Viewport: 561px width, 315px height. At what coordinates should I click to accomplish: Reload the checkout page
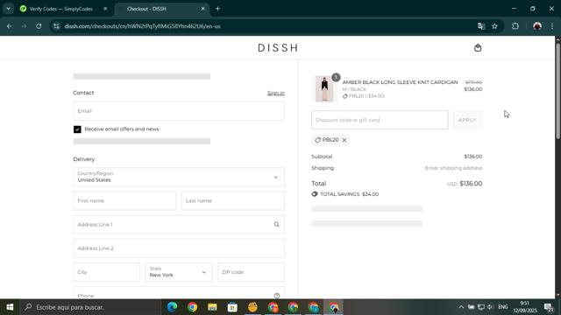pos(39,26)
